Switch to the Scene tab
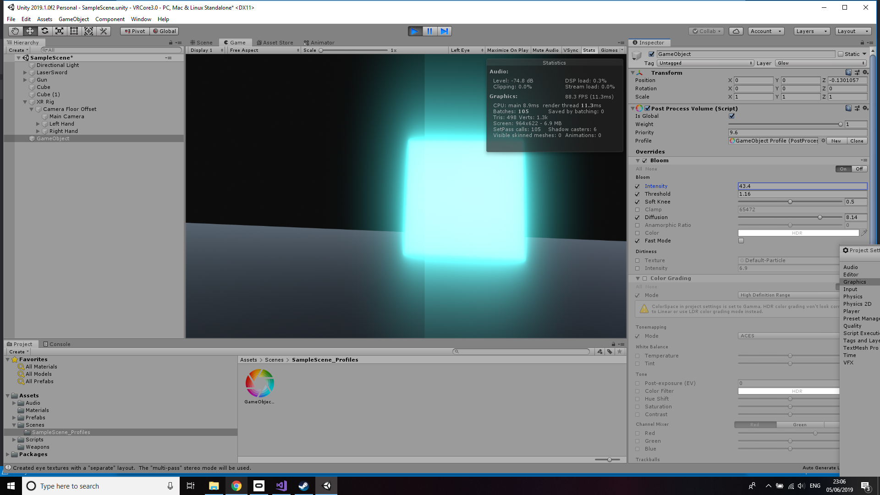Screen dimensions: 880x495 click(202, 43)
